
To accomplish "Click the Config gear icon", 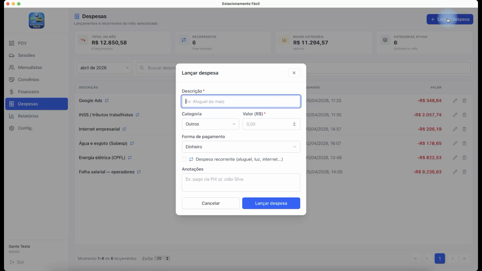I will click(x=12, y=128).
